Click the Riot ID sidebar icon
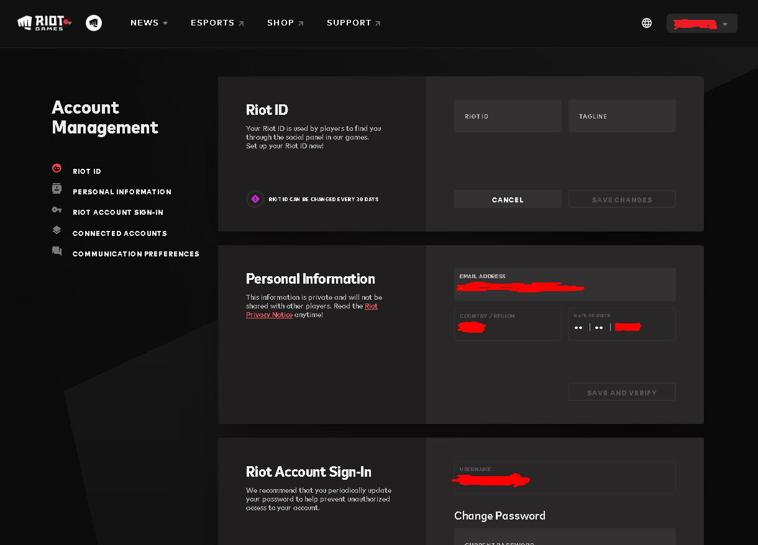The image size is (758, 545). (x=57, y=168)
